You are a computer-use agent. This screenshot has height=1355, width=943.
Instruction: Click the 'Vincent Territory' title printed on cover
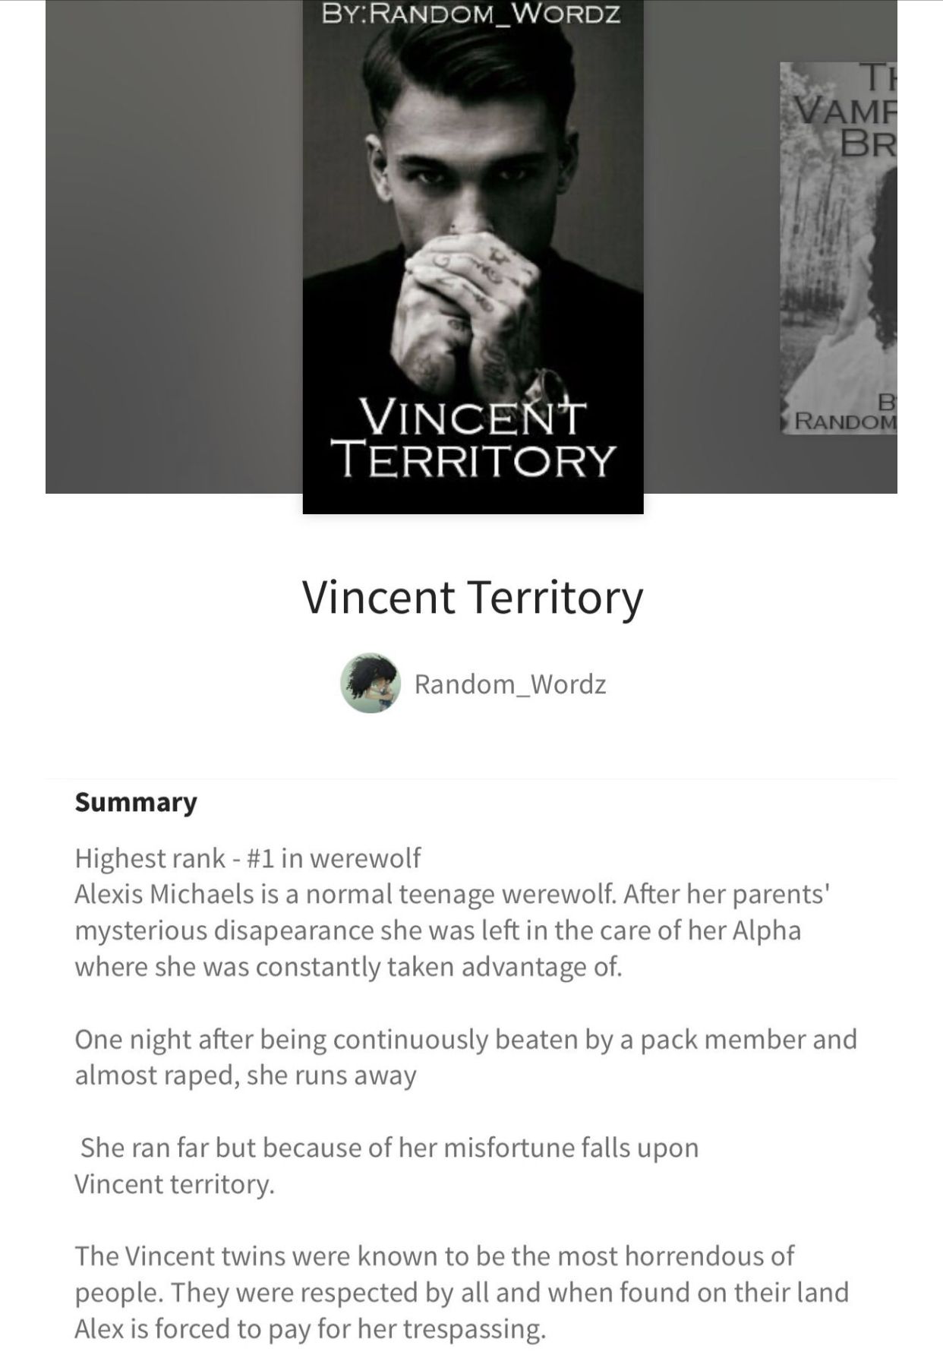(x=473, y=438)
